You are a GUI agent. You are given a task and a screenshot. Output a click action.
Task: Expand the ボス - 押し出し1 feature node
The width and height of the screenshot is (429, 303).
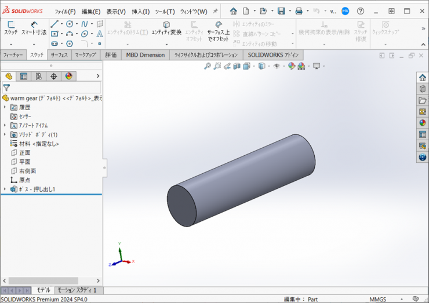coord(5,189)
